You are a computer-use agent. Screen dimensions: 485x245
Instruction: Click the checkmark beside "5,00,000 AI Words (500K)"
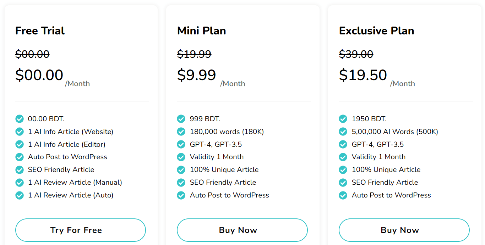click(343, 132)
